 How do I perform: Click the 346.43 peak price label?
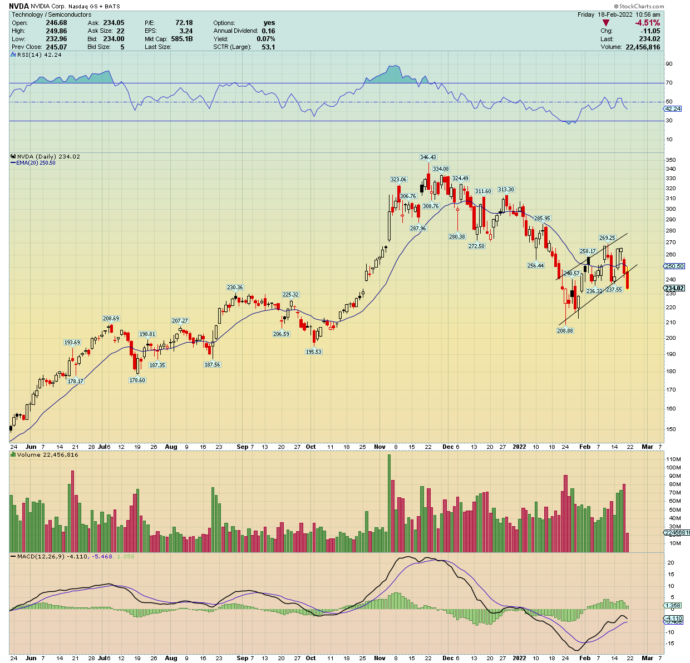pos(428,157)
